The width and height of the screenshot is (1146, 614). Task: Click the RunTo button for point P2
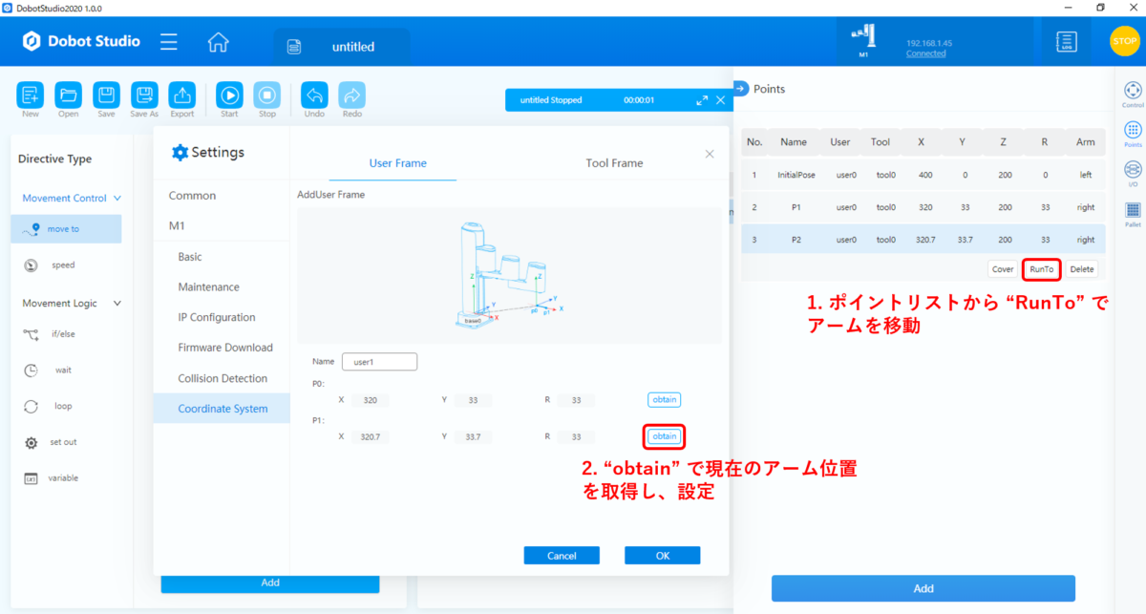pos(1041,269)
